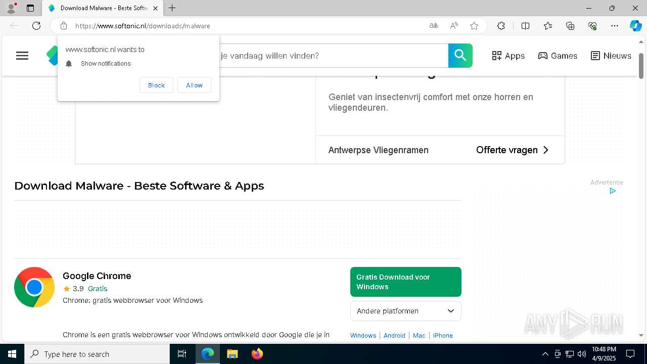This screenshot has width=647, height=364.
Task: Allow softonic.nl notifications
Action: click(194, 85)
